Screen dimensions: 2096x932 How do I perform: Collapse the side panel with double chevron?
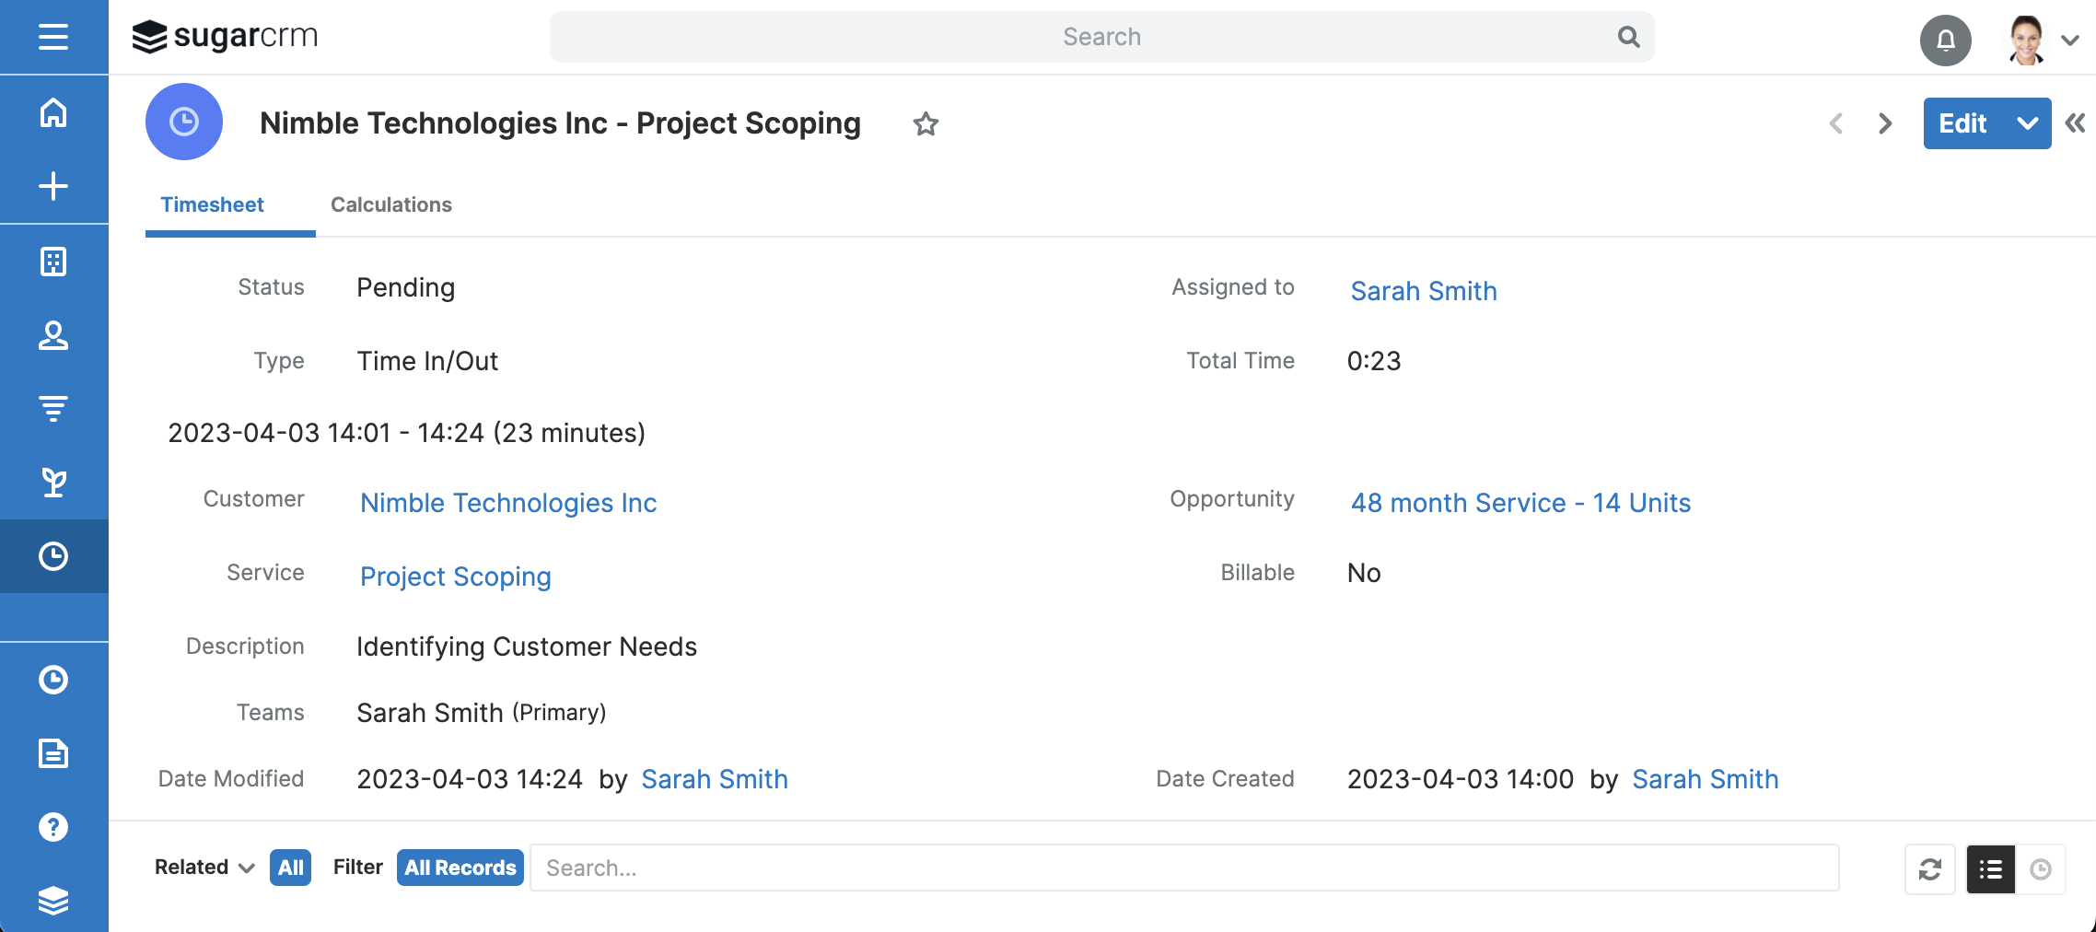click(2075, 123)
